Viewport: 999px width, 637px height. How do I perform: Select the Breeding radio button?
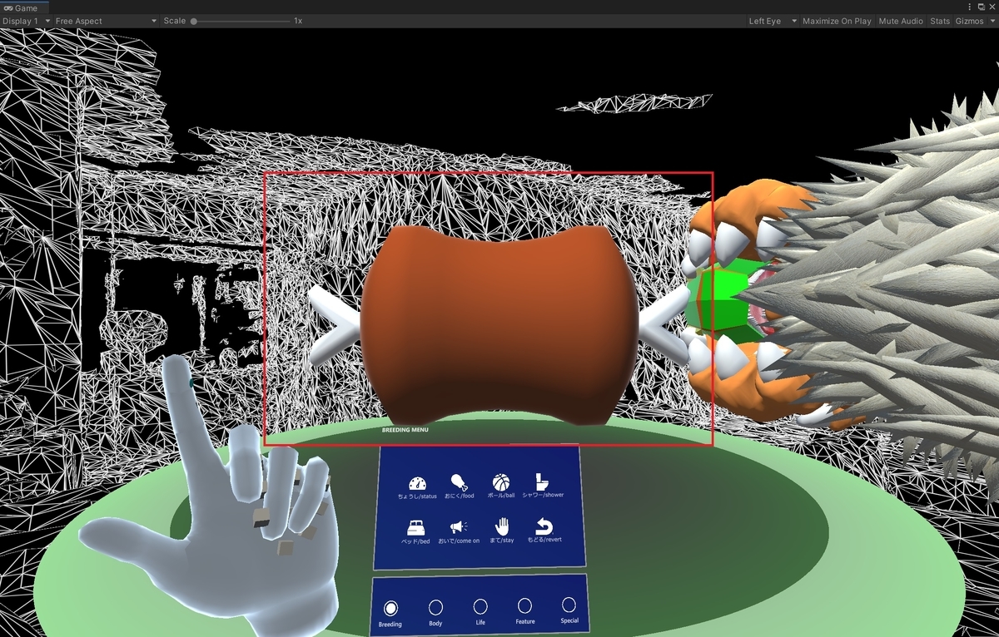(x=390, y=609)
